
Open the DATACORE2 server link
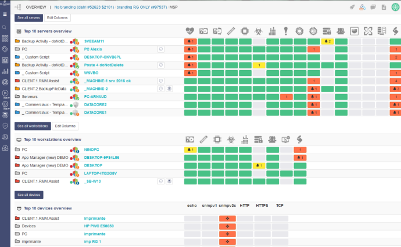(95, 104)
